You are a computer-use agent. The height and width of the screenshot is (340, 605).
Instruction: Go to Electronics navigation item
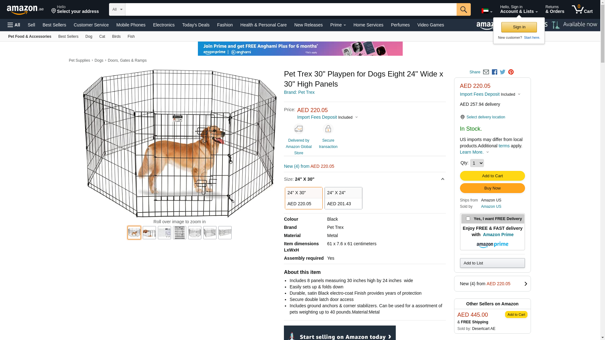[164, 25]
